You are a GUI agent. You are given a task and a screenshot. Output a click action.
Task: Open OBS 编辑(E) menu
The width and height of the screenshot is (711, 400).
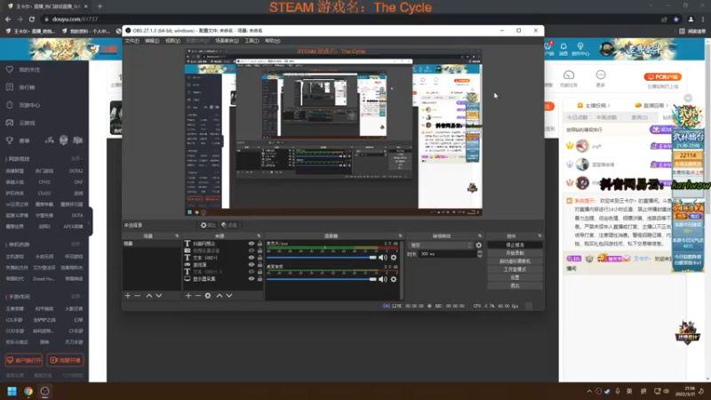(152, 41)
